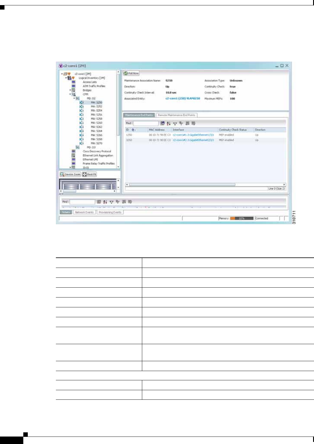The height and width of the screenshot is (444, 314).
Task: Click the CFM node icon
Action: click(73, 94)
